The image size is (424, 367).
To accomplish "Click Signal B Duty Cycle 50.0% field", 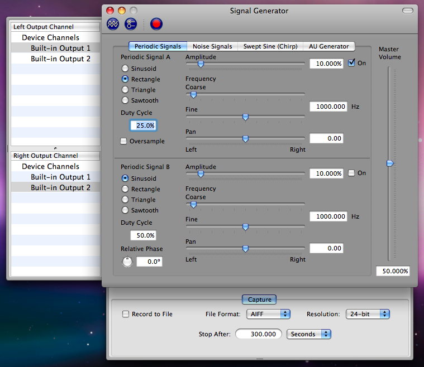I will [144, 235].
